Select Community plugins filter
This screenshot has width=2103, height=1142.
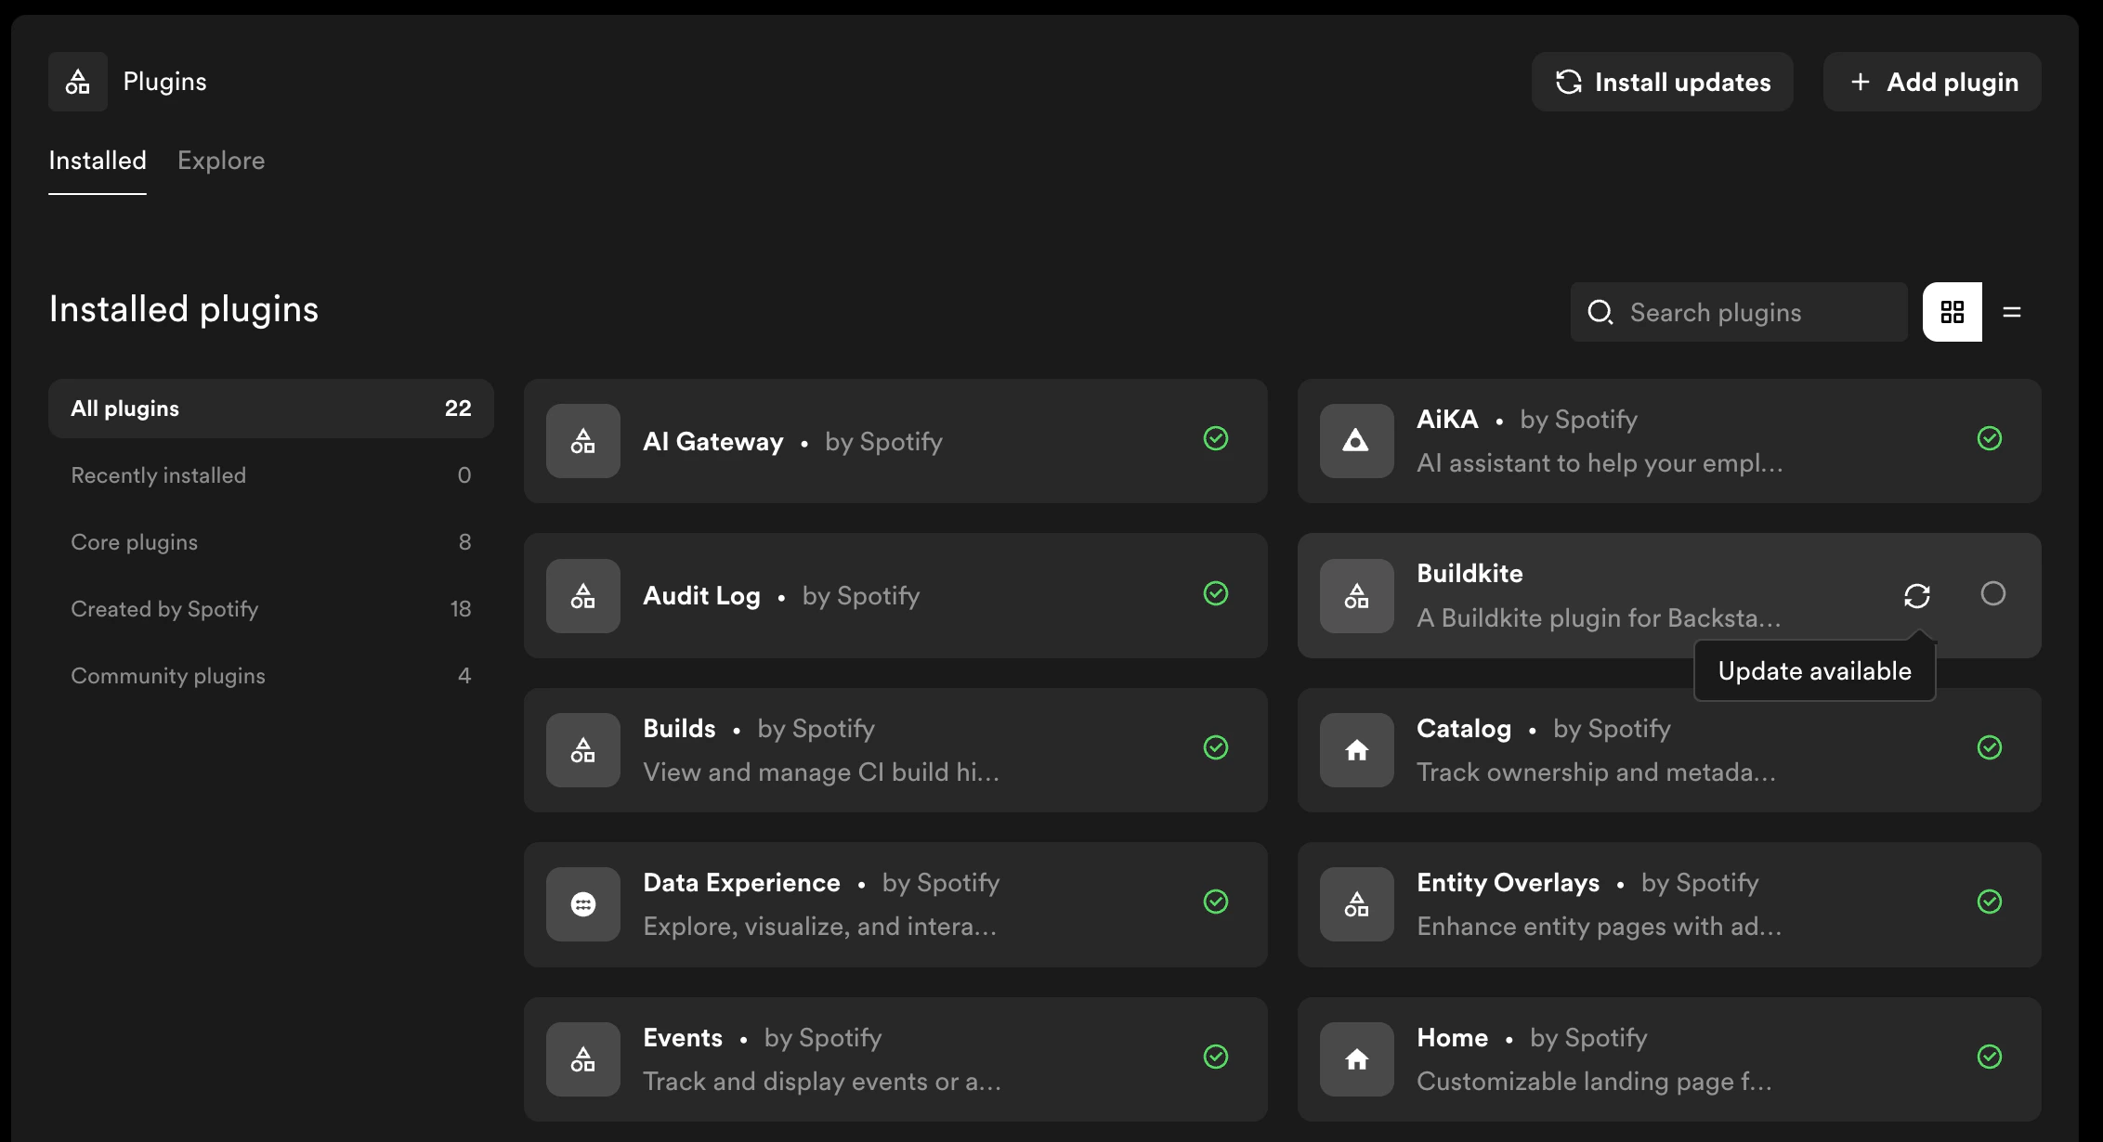click(x=271, y=676)
